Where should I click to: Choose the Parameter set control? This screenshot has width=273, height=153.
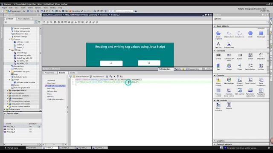tap(250, 93)
